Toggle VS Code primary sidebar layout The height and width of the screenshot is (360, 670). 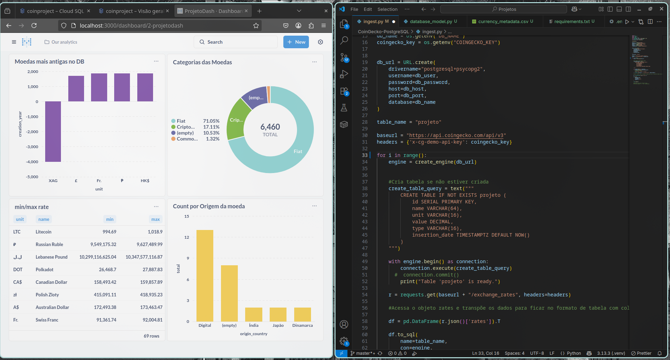pos(610,9)
